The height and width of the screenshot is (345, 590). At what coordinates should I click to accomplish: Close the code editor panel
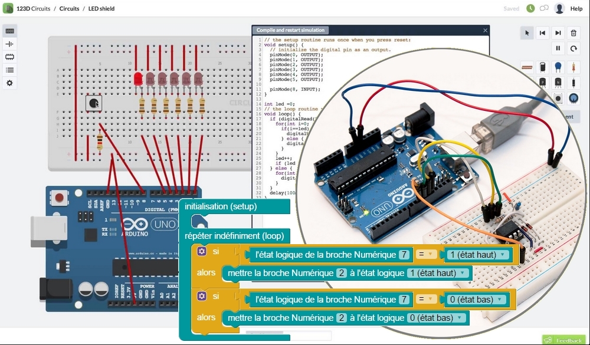point(485,31)
